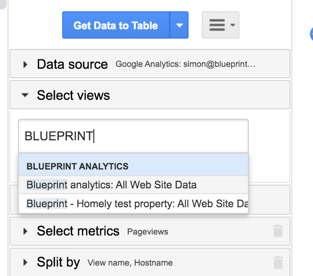Expand the Data source section triangle
The image size is (313, 276).
(x=25, y=65)
